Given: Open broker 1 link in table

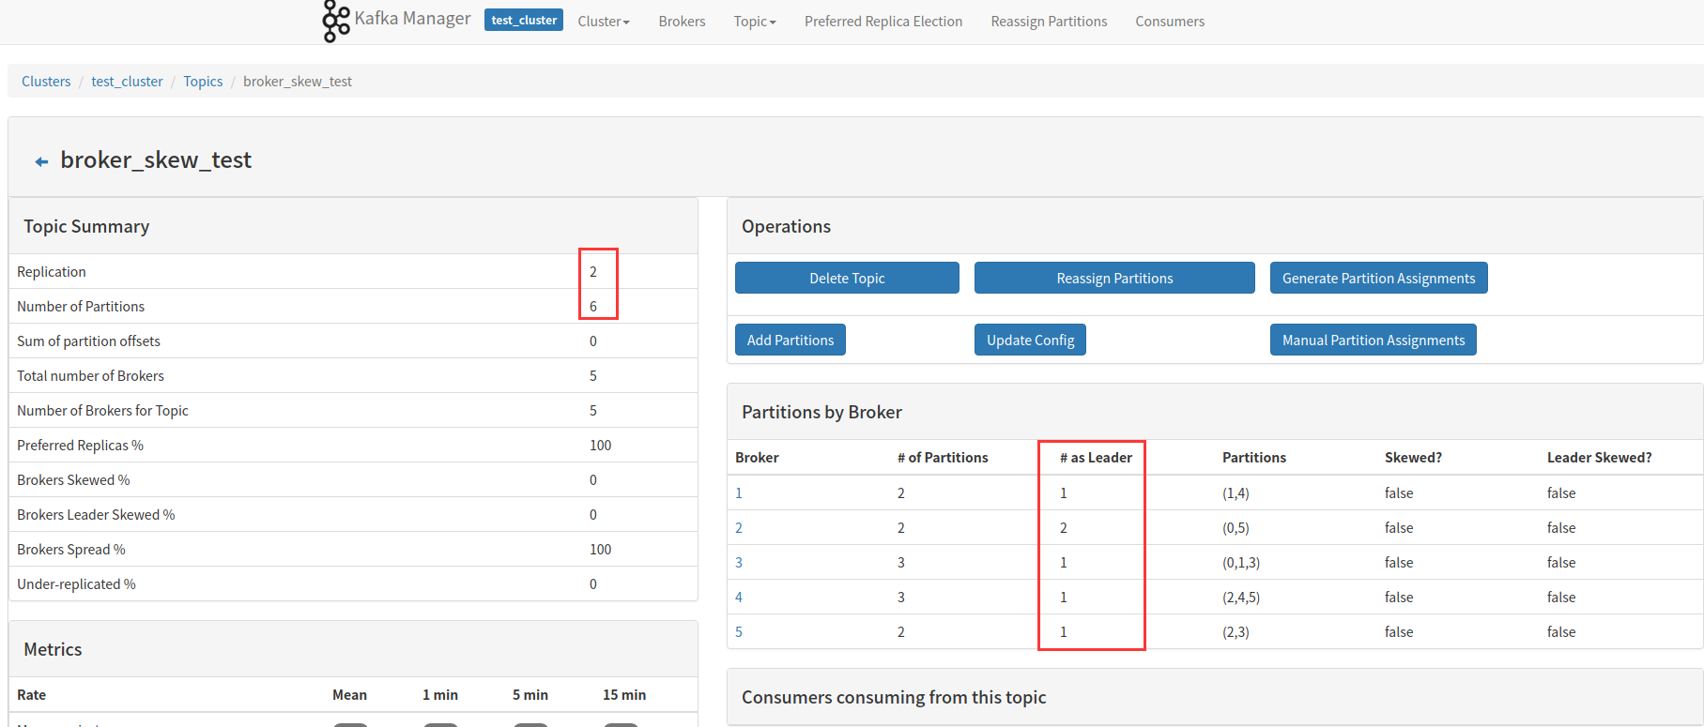Looking at the screenshot, I should pos(739,493).
